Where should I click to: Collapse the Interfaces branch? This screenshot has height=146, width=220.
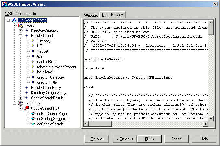[14, 103]
